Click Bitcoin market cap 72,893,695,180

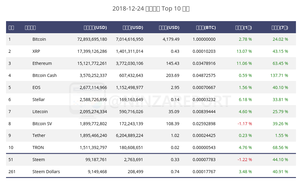92,39
